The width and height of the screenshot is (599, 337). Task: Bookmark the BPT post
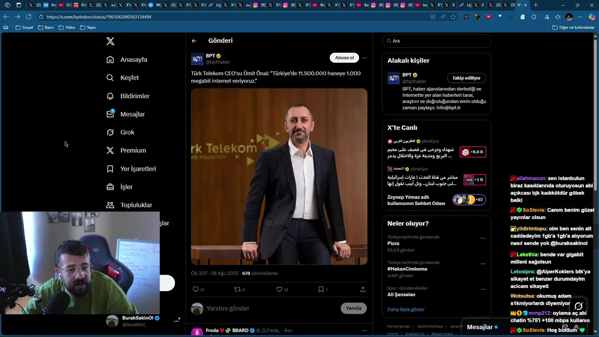tap(321, 289)
